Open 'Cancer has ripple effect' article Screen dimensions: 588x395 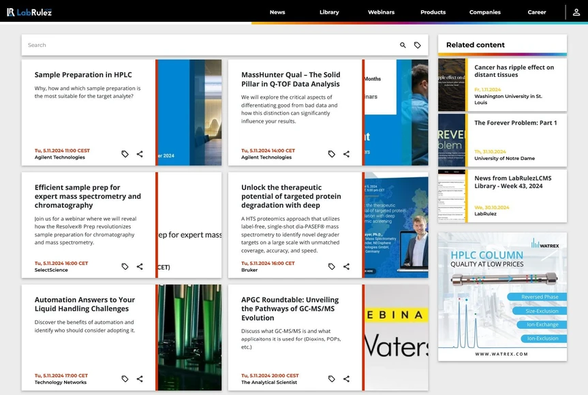tap(514, 71)
